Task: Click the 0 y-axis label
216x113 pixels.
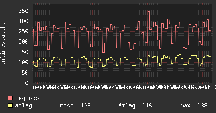Action: tap(27, 83)
